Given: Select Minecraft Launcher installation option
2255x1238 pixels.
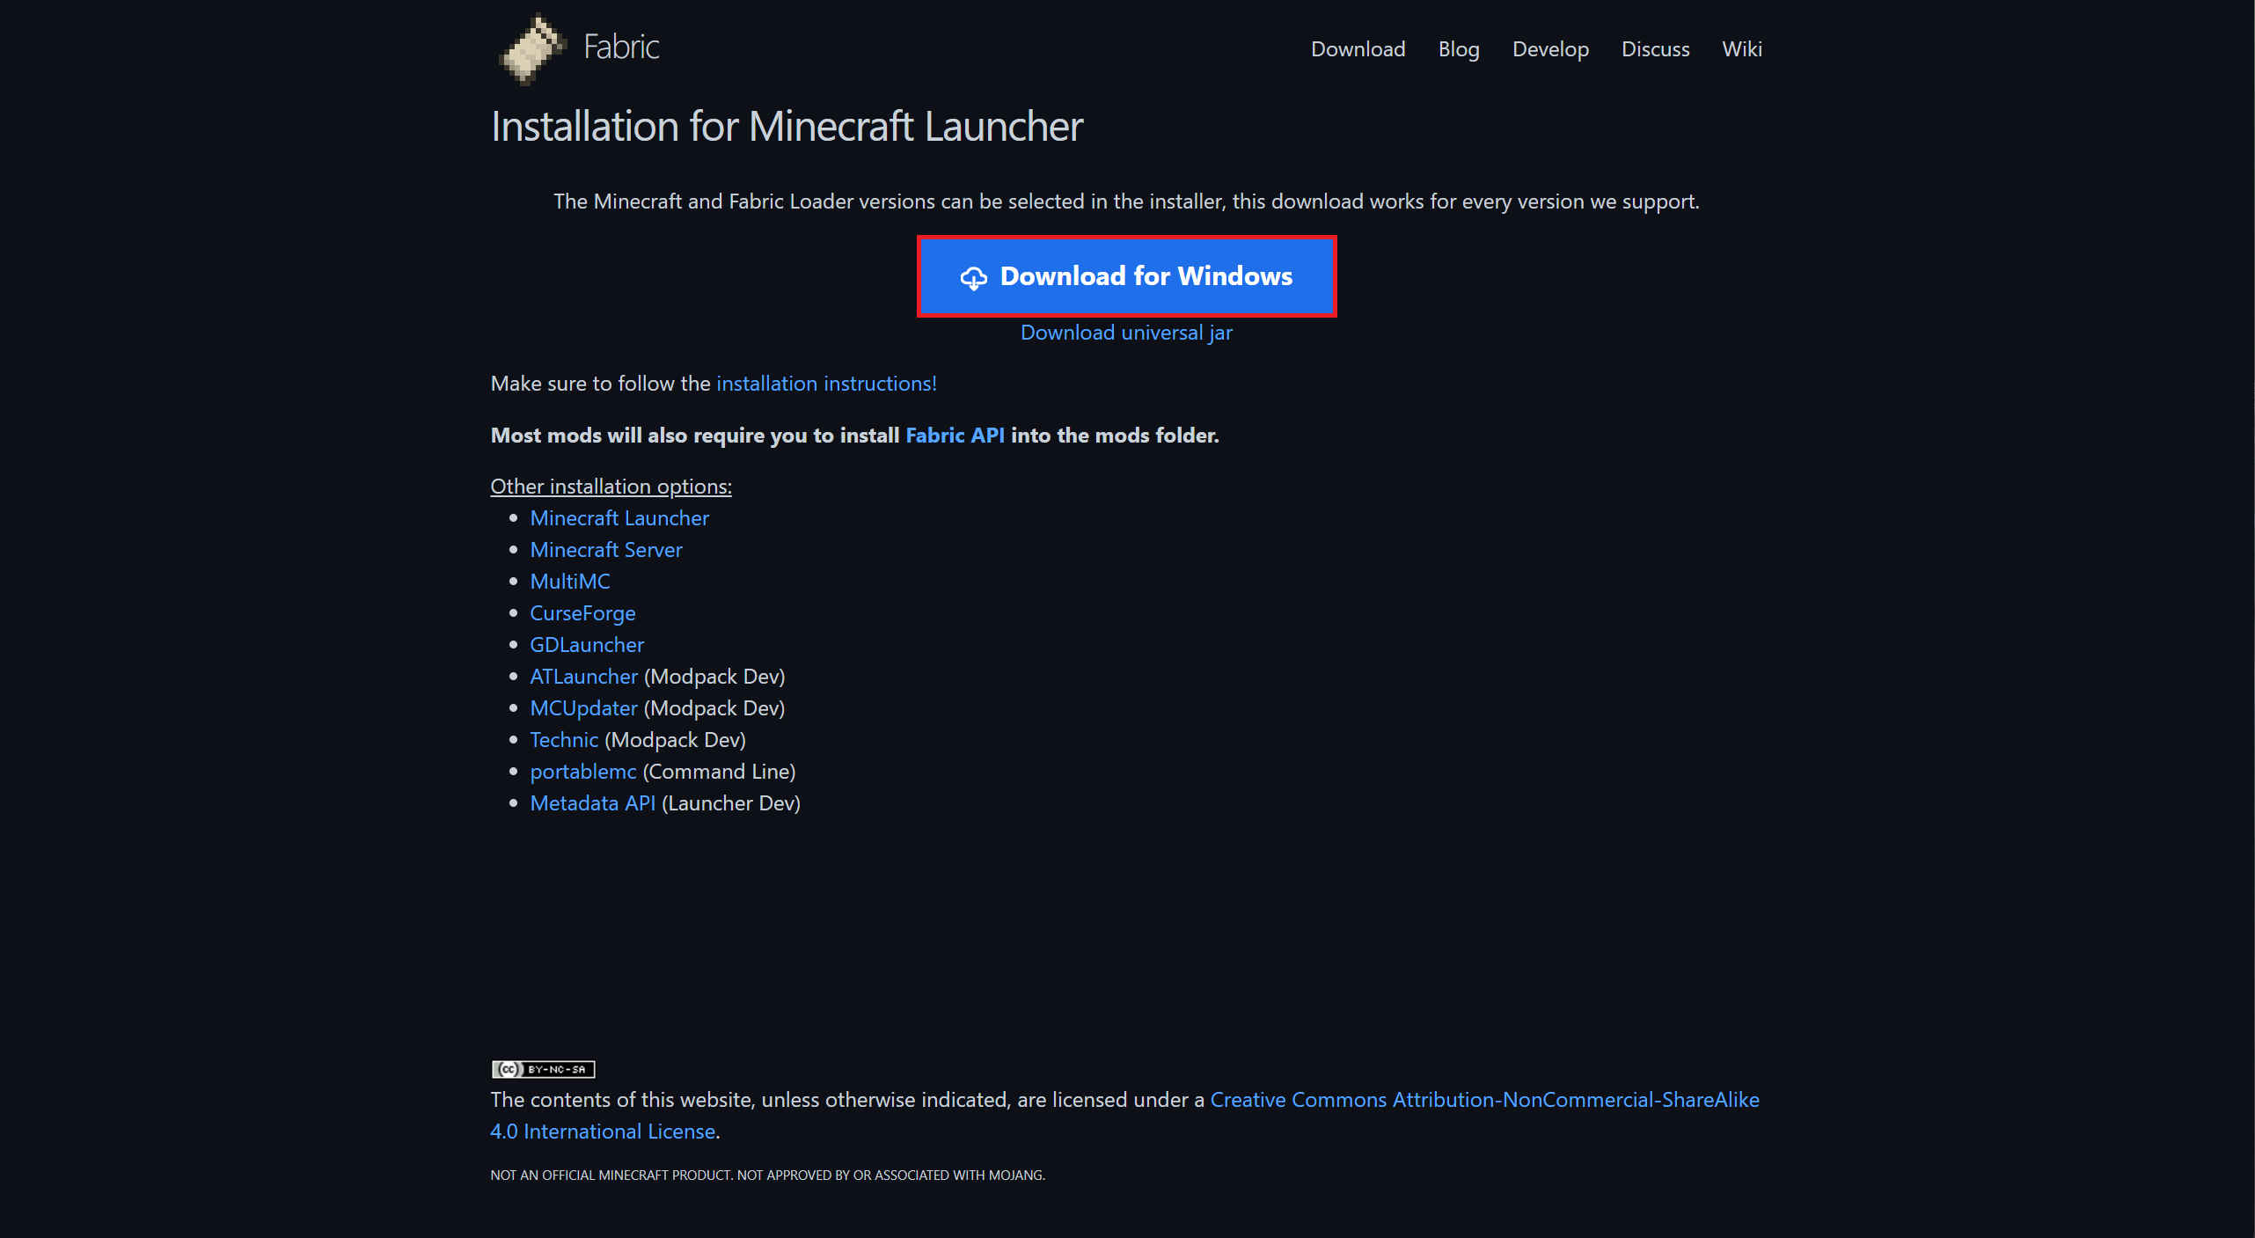Looking at the screenshot, I should [619, 518].
